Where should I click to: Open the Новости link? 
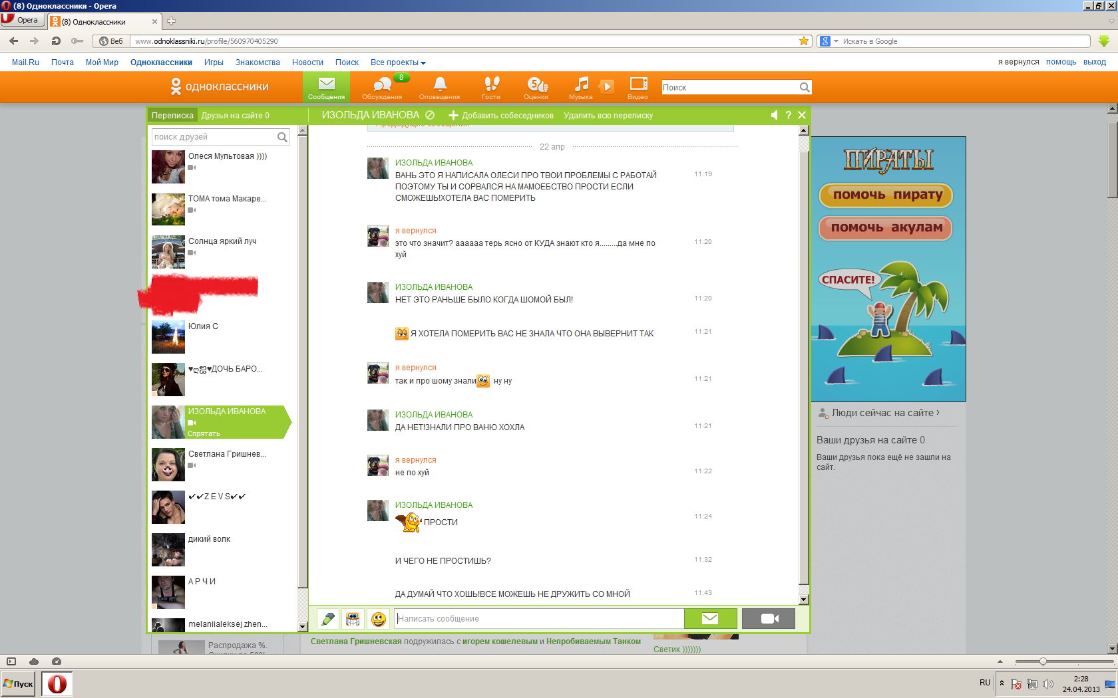tap(307, 62)
